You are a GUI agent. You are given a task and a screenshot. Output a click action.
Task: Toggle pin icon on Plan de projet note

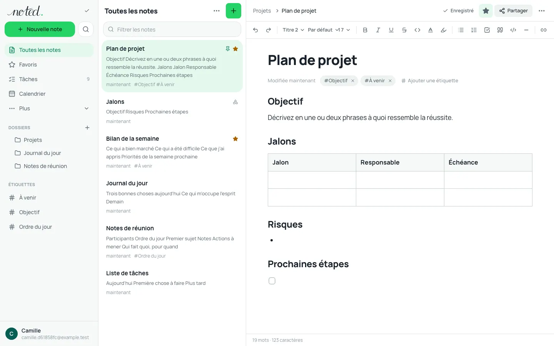click(228, 49)
